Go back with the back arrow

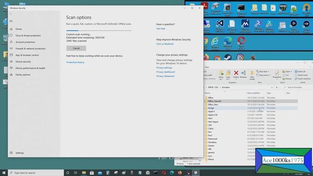(11, 14)
